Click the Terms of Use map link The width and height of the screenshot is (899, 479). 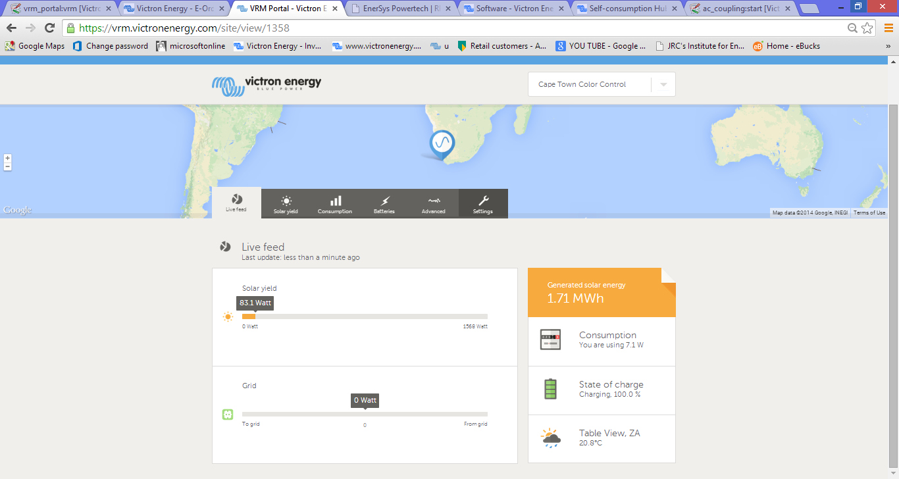click(x=869, y=213)
